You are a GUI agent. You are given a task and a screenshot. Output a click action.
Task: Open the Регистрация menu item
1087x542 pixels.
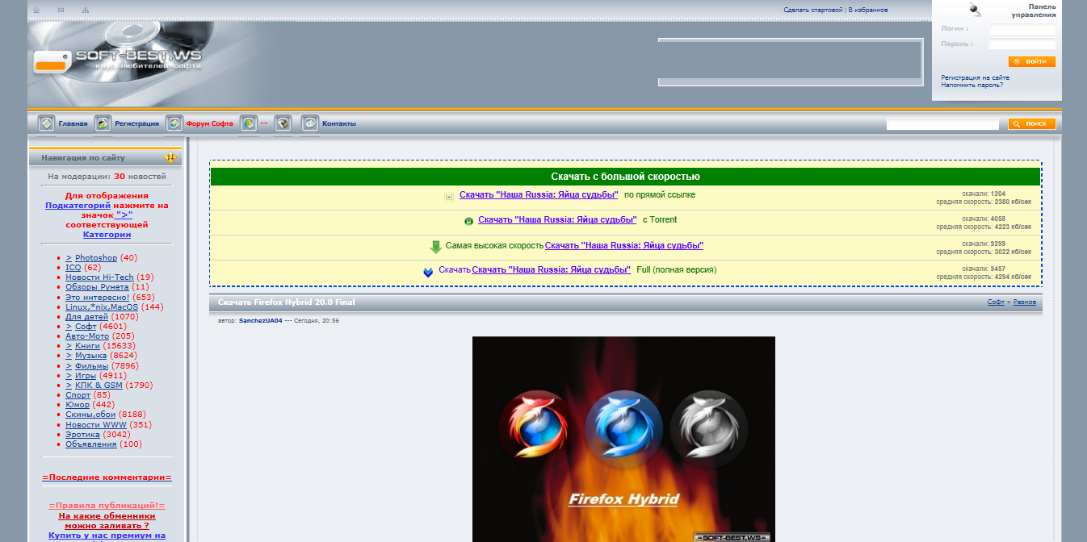(136, 123)
